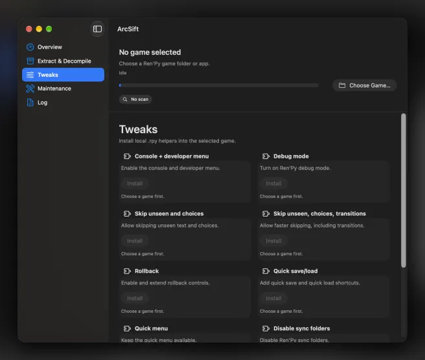
Task: Install the Console + developer menu tweak
Action: (135, 184)
